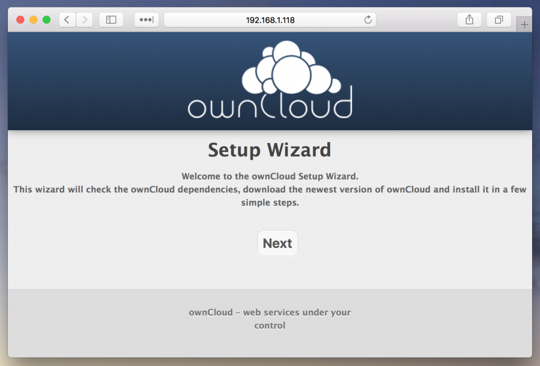Click 'Welcome to the ownCloud Setup Wizard.' text
The image size is (540, 366).
pyautogui.click(x=270, y=176)
